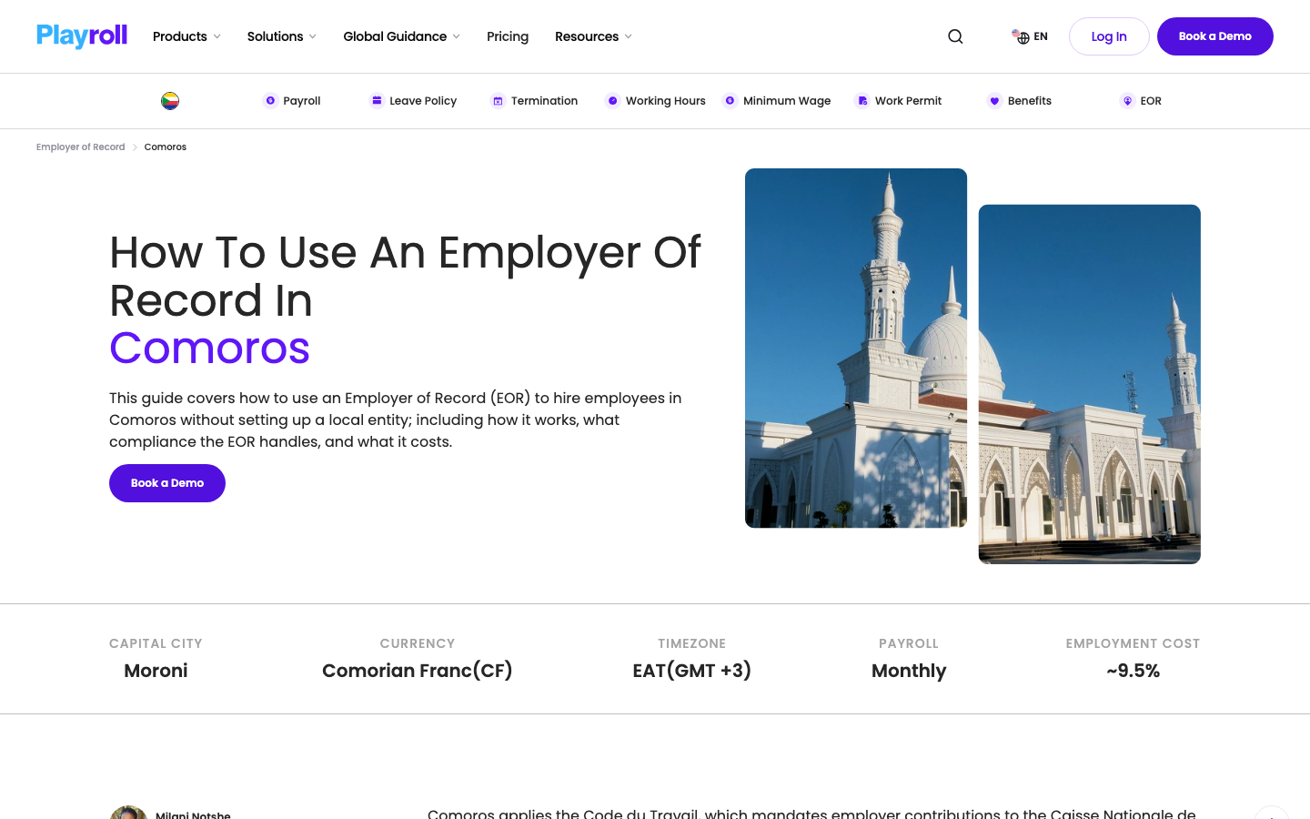This screenshot has height=819, width=1310.
Task: Open the search magnifier icon
Action: tap(955, 36)
